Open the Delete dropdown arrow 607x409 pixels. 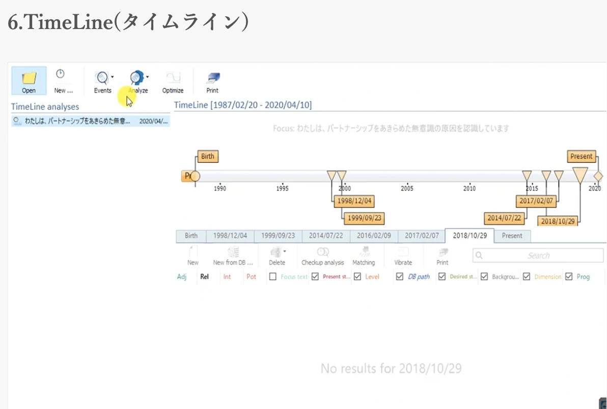[285, 251]
